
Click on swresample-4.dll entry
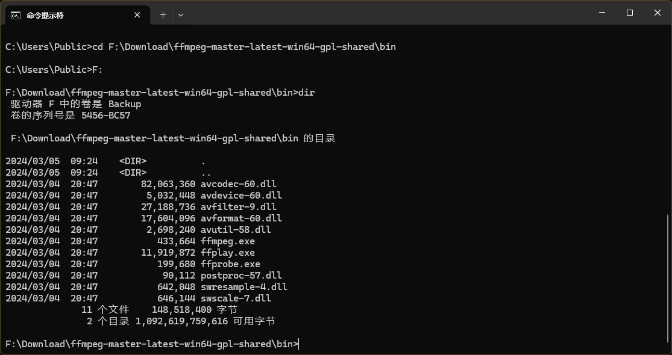point(244,287)
